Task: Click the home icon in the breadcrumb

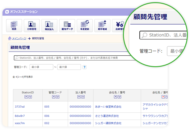Action: 10,38
